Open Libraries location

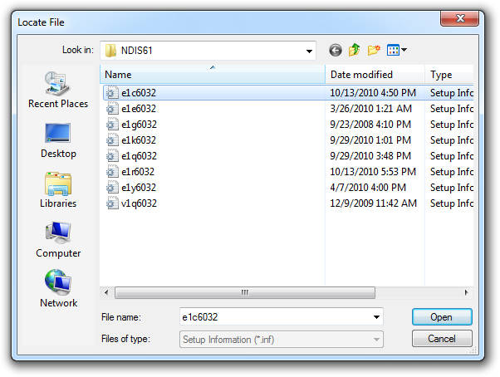(x=58, y=190)
